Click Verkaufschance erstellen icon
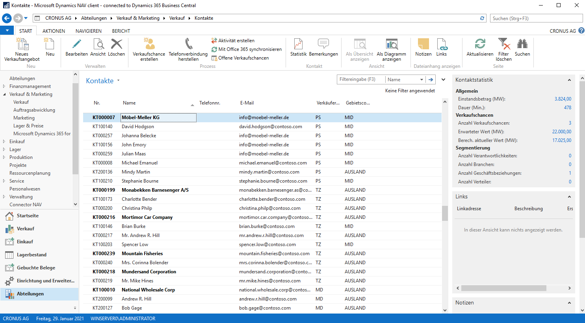Viewport: 585px width, 323px height. click(149, 44)
